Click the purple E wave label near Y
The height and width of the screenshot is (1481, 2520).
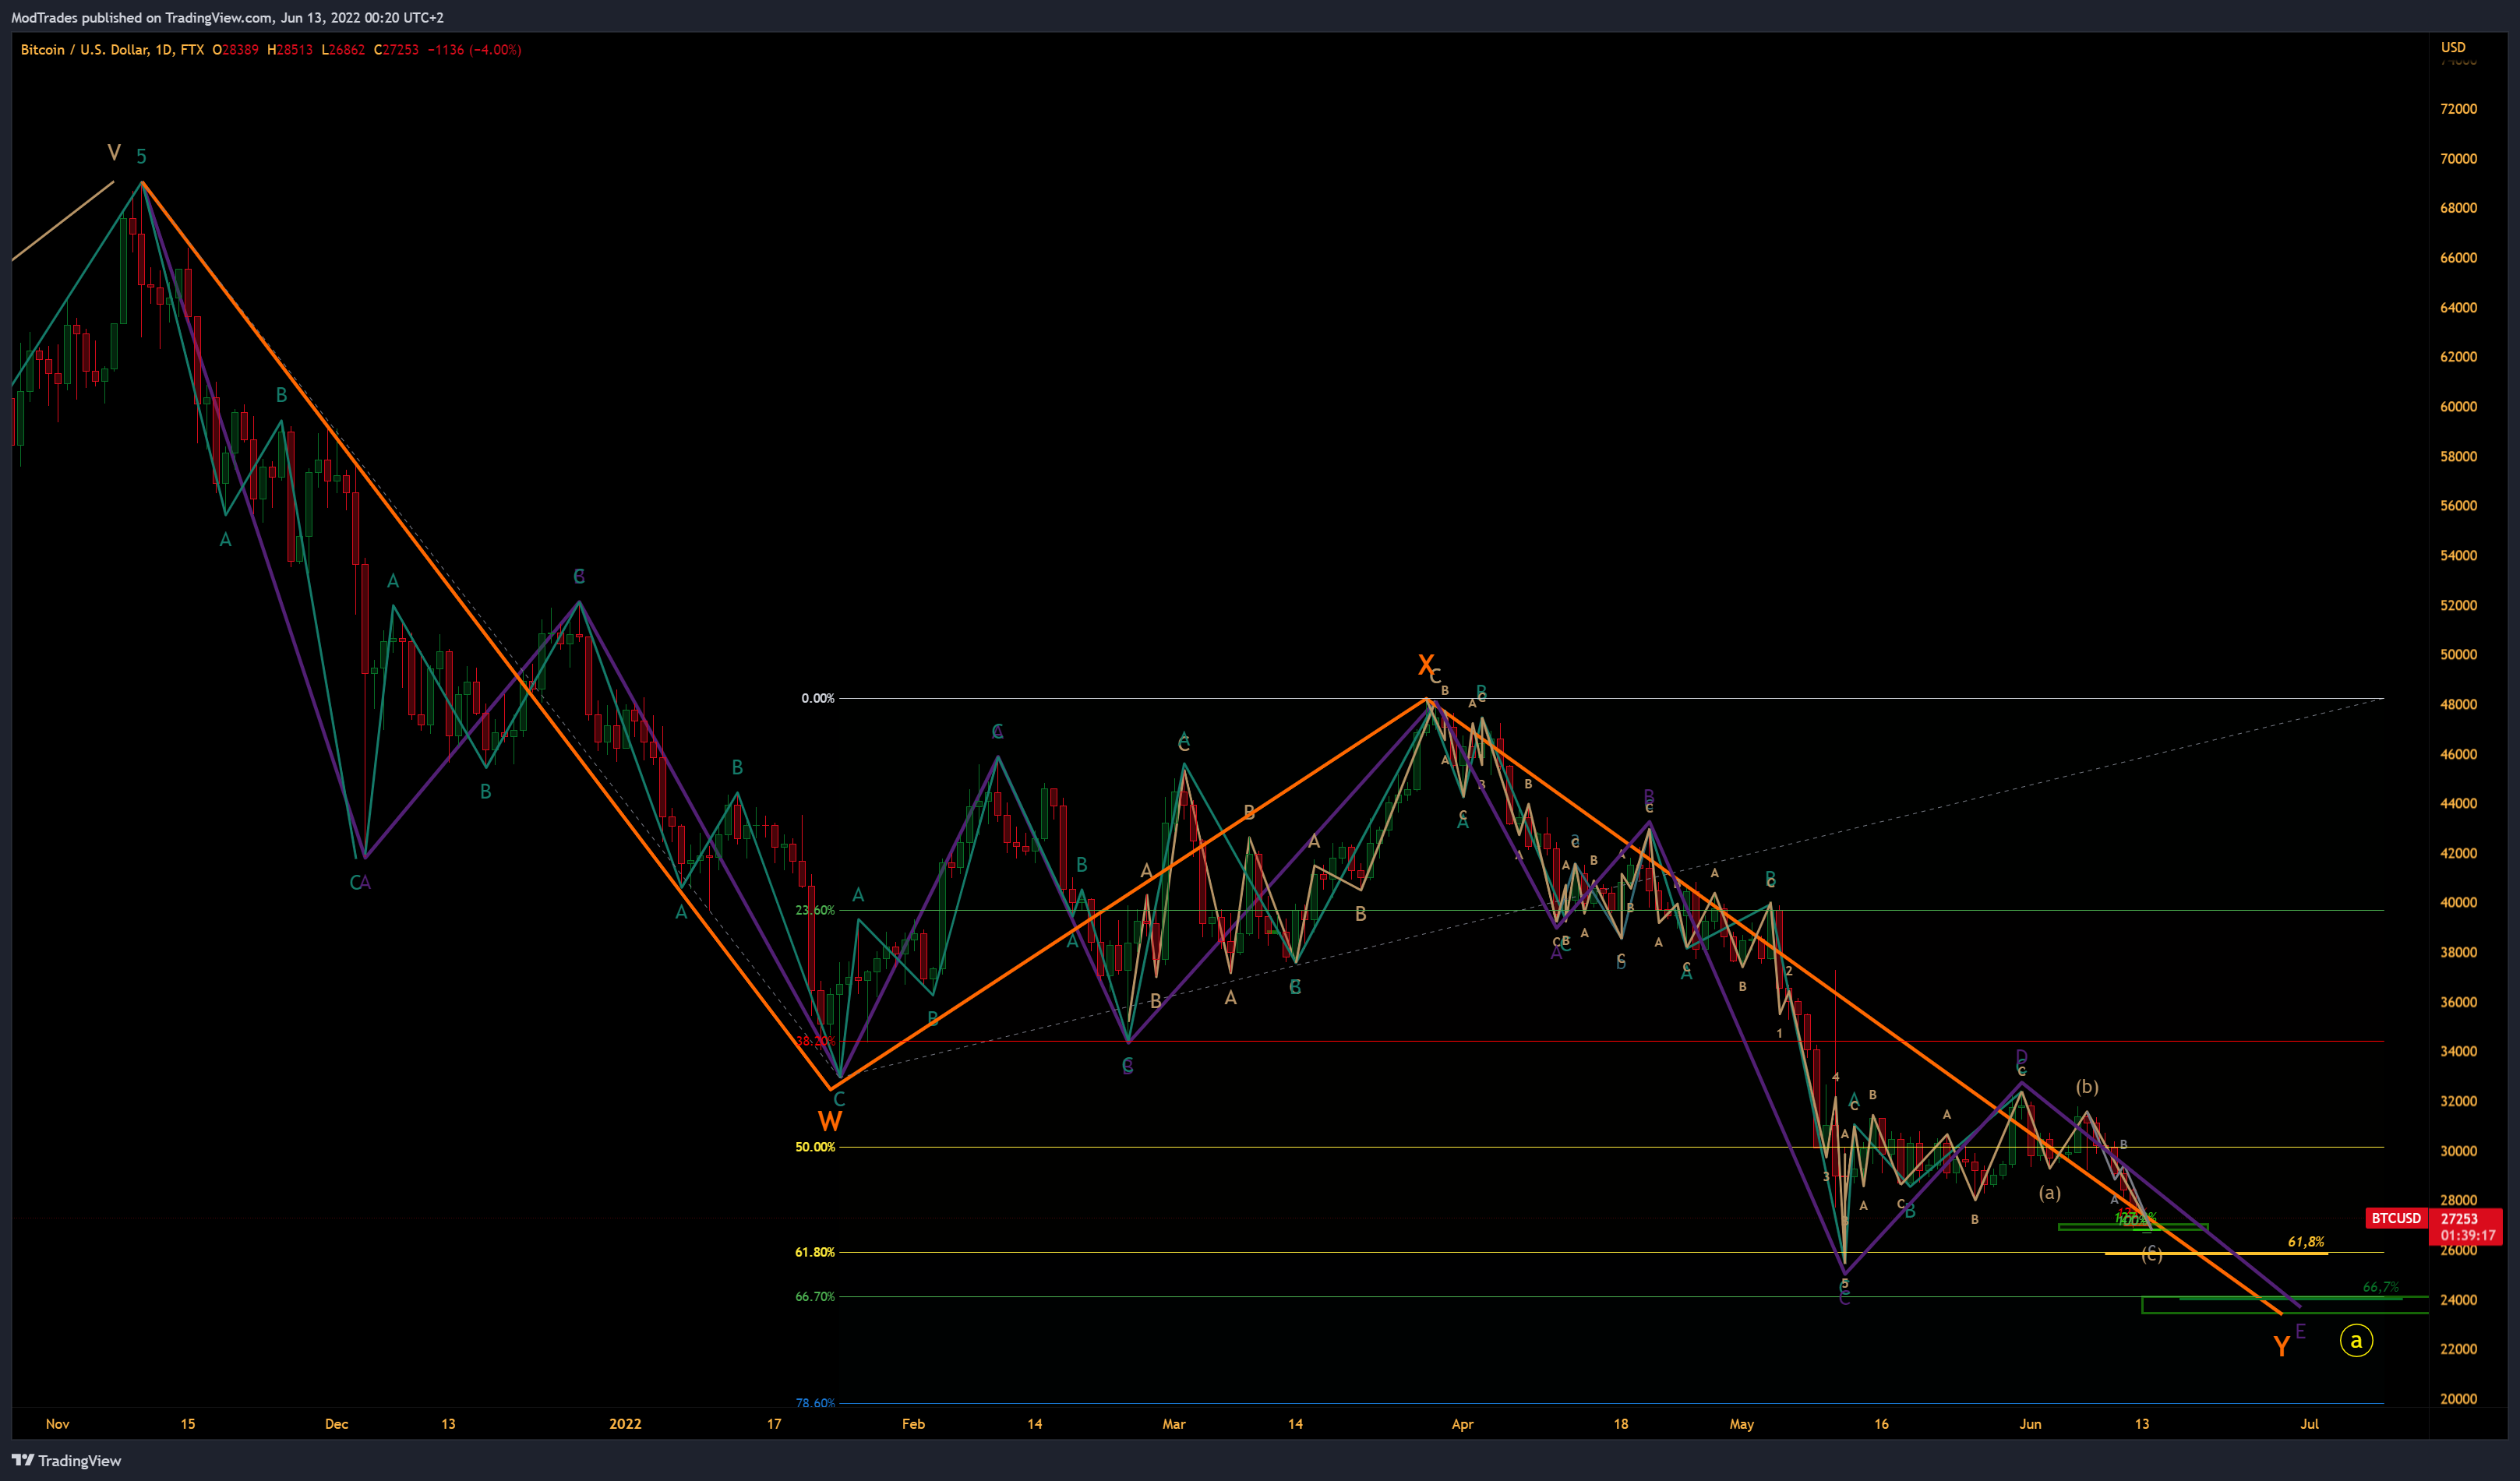2300,1331
